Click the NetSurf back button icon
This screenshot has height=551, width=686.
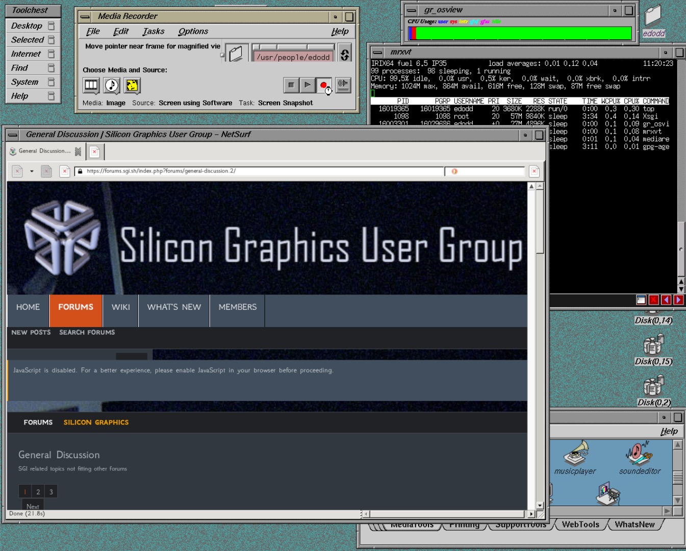point(17,171)
